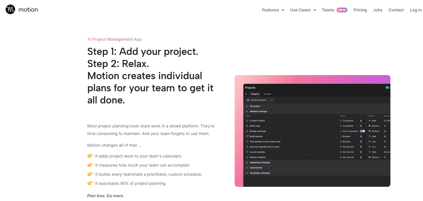This screenshot has height=201, width=423.
Task: Click the Low priority flag for Test website task
Action: coord(369,142)
